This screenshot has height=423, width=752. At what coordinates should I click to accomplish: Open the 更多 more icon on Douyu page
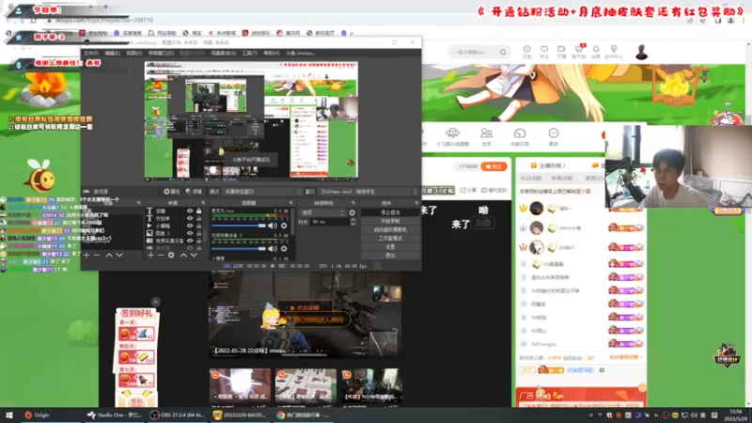tap(553, 135)
